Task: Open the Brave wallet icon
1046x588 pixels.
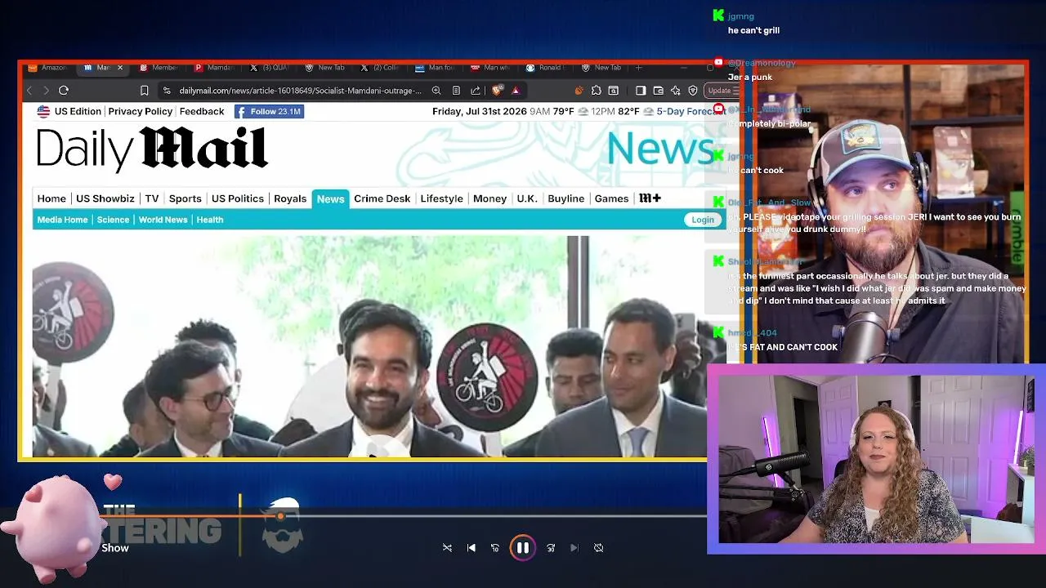Action: [x=658, y=91]
